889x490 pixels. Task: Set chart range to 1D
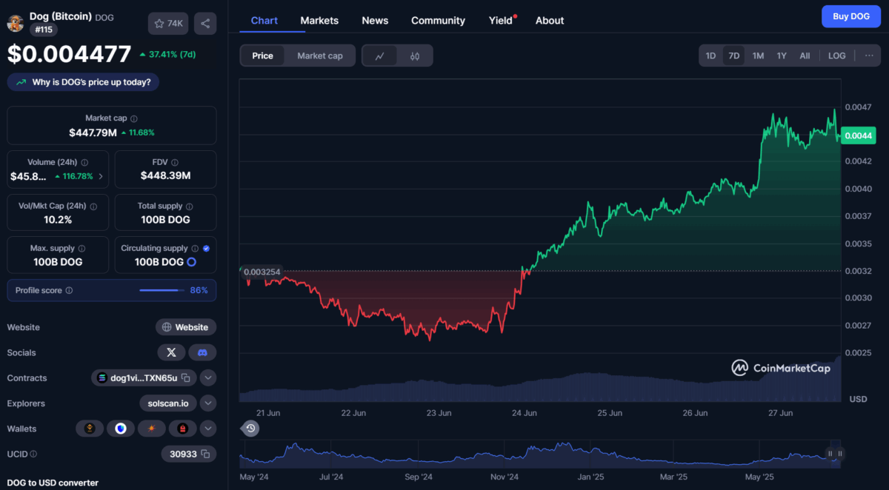click(710, 56)
